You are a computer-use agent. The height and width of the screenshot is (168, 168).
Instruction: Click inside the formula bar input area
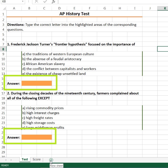113,2
